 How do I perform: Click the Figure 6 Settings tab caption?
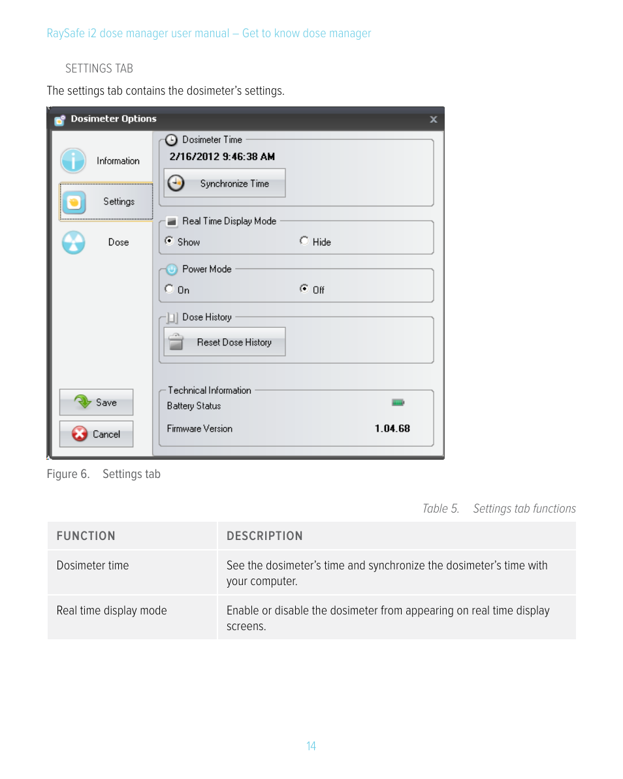click(103, 474)
